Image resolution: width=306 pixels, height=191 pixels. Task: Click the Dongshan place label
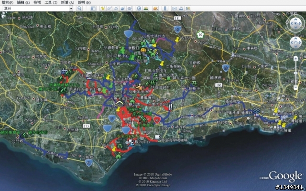click(27, 26)
